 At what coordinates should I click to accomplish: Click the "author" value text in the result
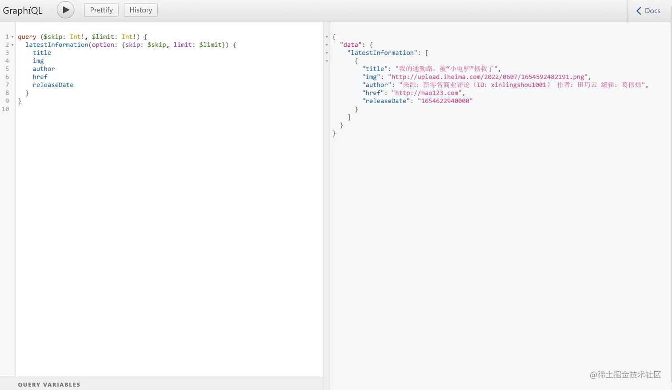[522, 85]
